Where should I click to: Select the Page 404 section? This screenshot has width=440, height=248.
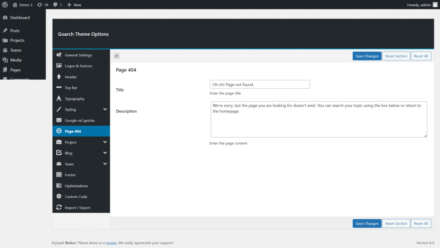click(x=81, y=131)
